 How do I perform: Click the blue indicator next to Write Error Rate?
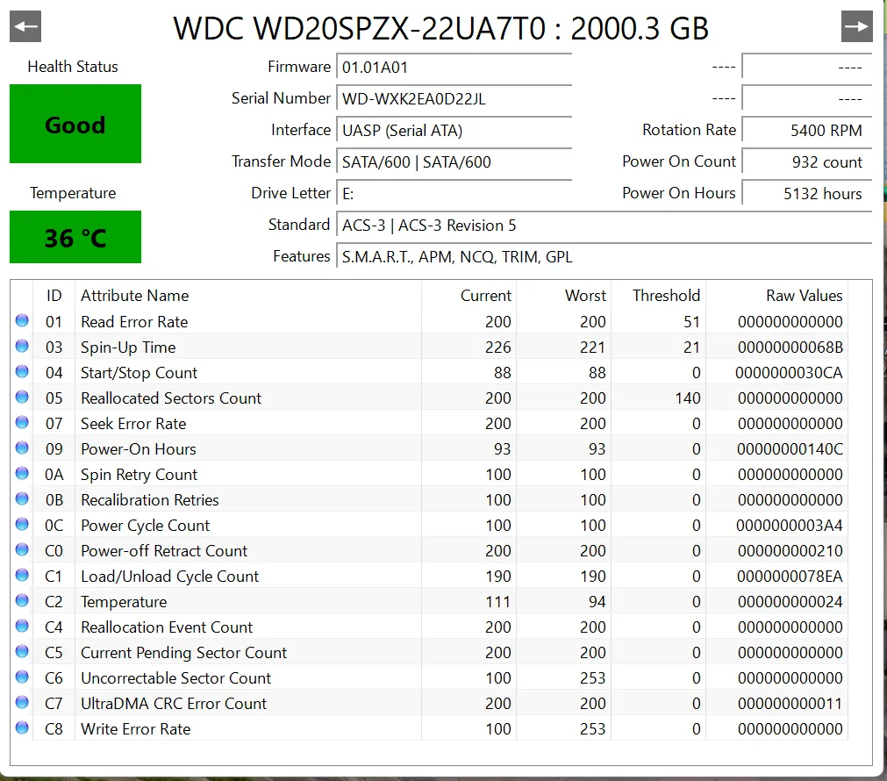21,727
